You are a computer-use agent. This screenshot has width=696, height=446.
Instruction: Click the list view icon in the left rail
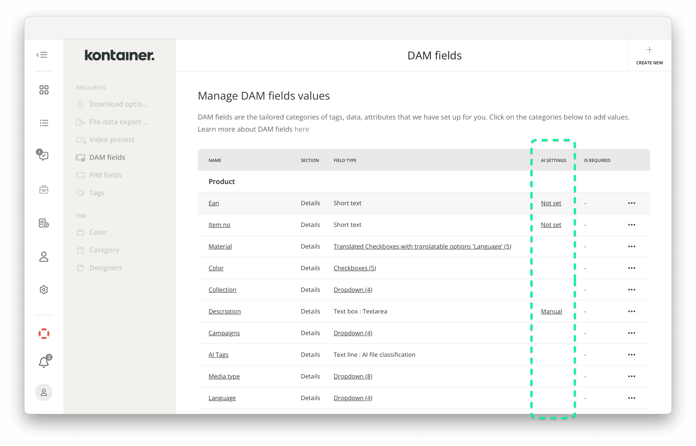44,123
